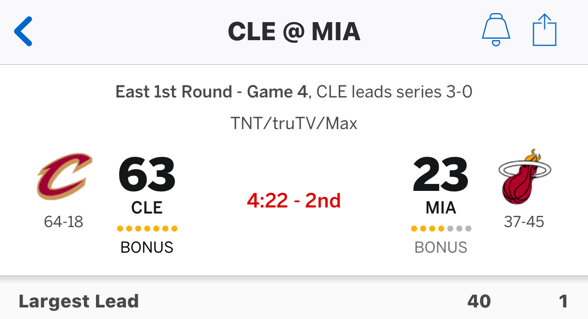The image size is (588, 319).
Task: Tap the CLE BONUS label
Action: tap(147, 247)
